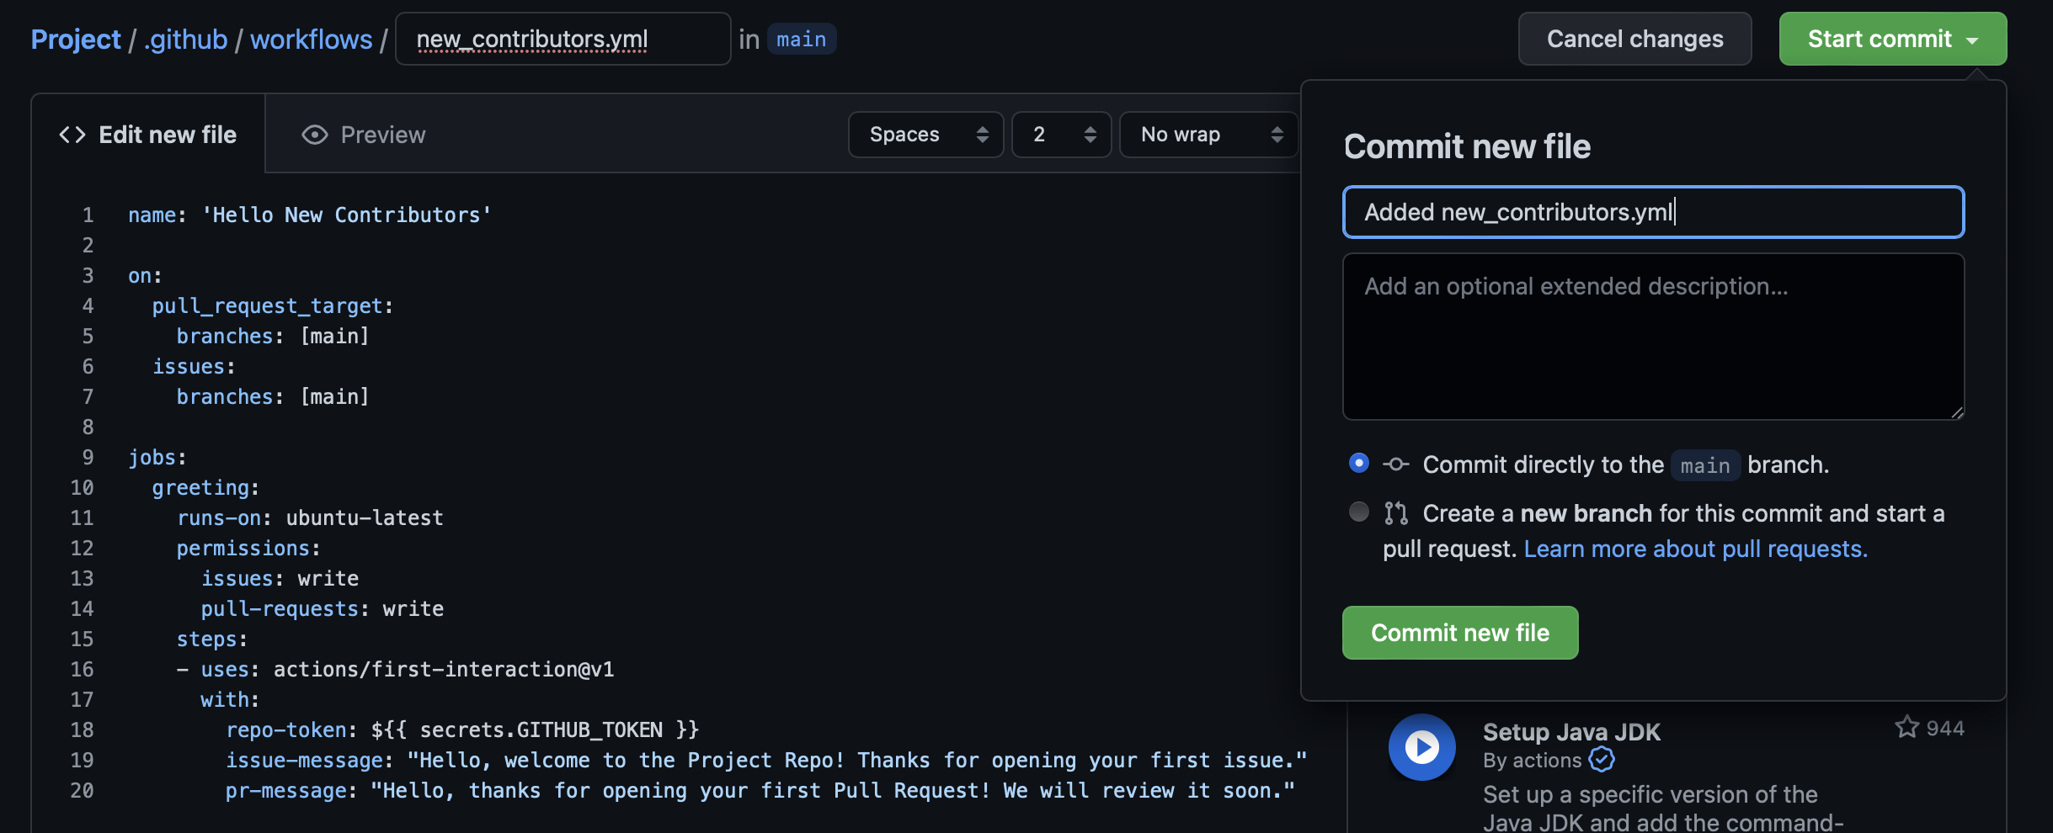2053x833 pixels.
Task: Switch to the Edit new file tab
Action: (148, 135)
